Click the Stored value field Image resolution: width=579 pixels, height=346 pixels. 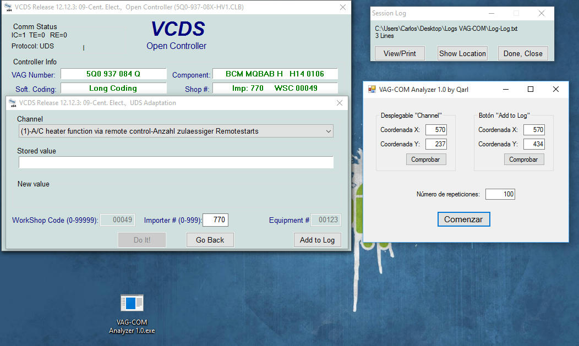click(176, 162)
